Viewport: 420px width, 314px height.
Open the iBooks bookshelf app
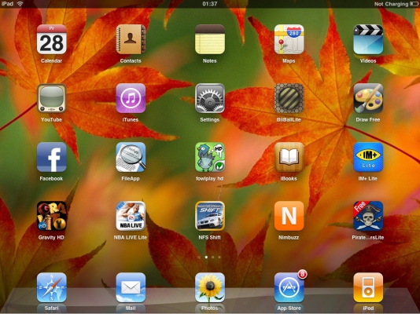(289, 157)
